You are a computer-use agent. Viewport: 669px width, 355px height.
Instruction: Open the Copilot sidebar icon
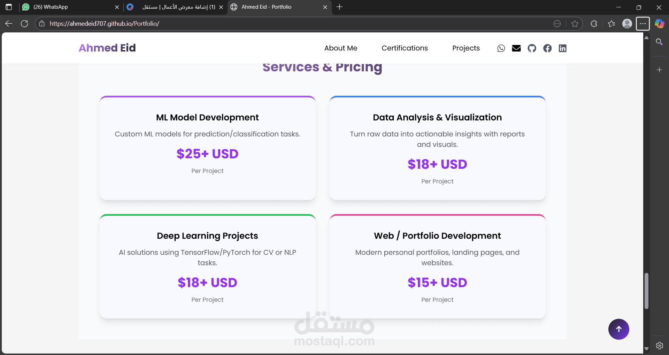tap(659, 24)
